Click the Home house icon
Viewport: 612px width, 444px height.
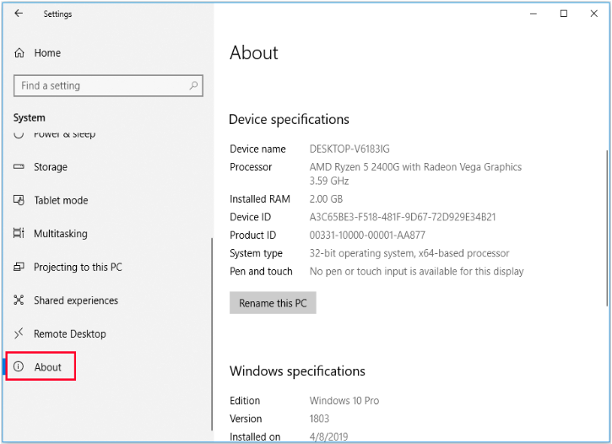tap(19, 53)
